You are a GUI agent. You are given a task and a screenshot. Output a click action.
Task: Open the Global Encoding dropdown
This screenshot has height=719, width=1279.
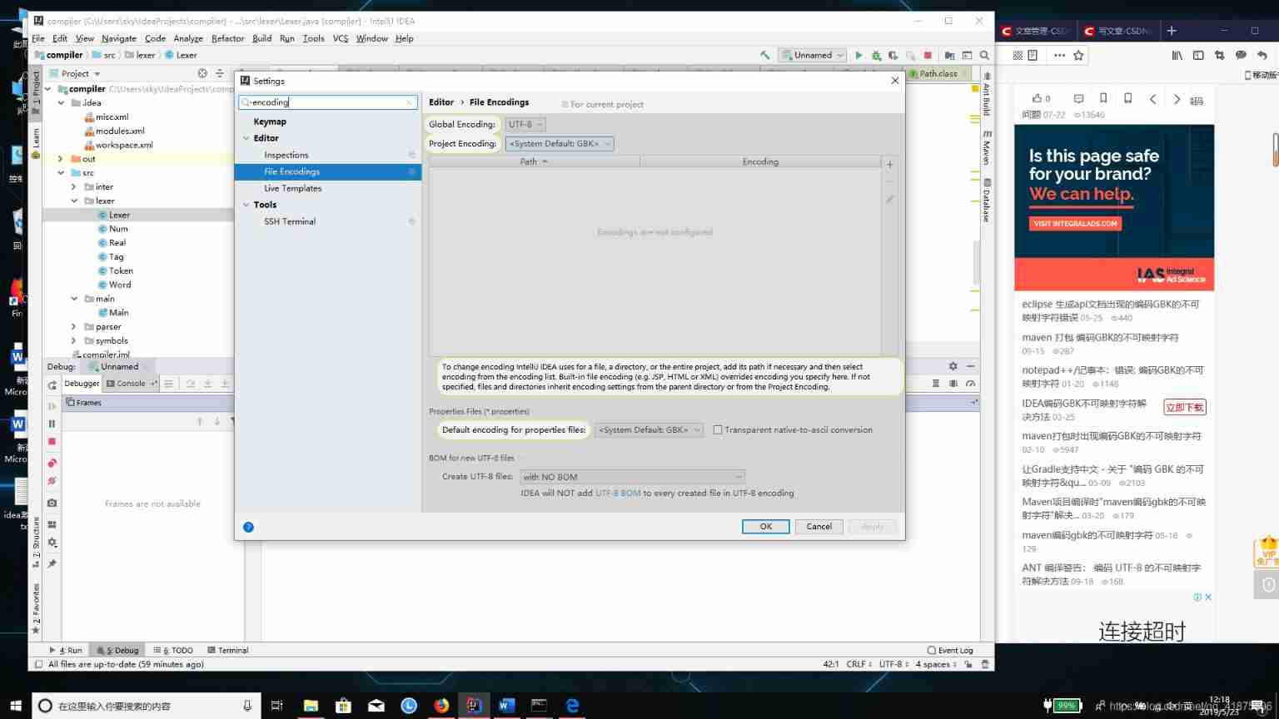pyautogui.click(x=525, y=125)
